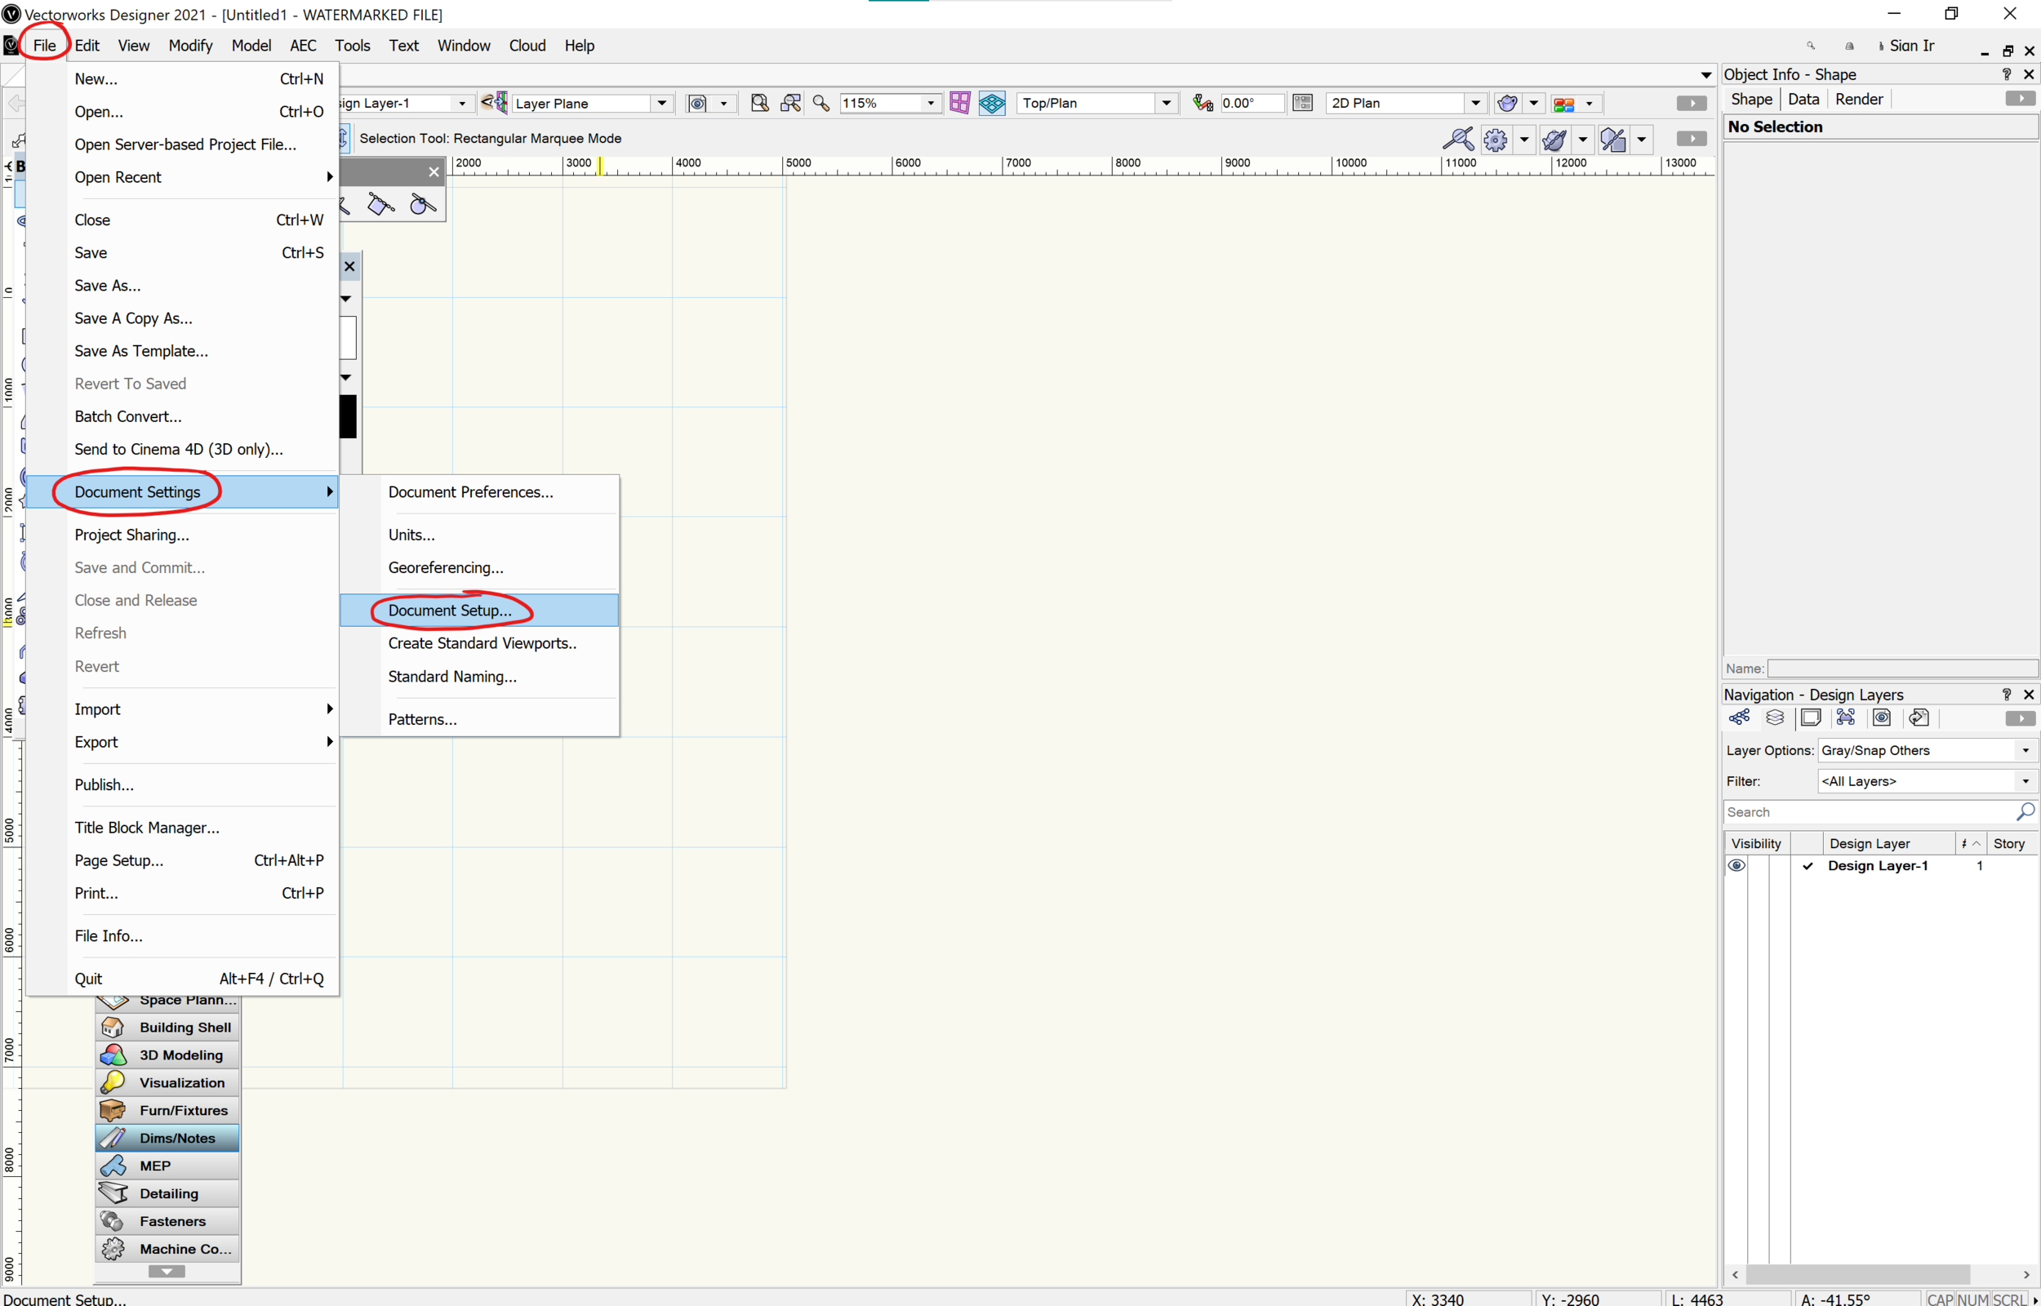2041x1306 pixels.
Task: Show Saved Views tab in Navigation palette
Action: [x=1882, y=717]
